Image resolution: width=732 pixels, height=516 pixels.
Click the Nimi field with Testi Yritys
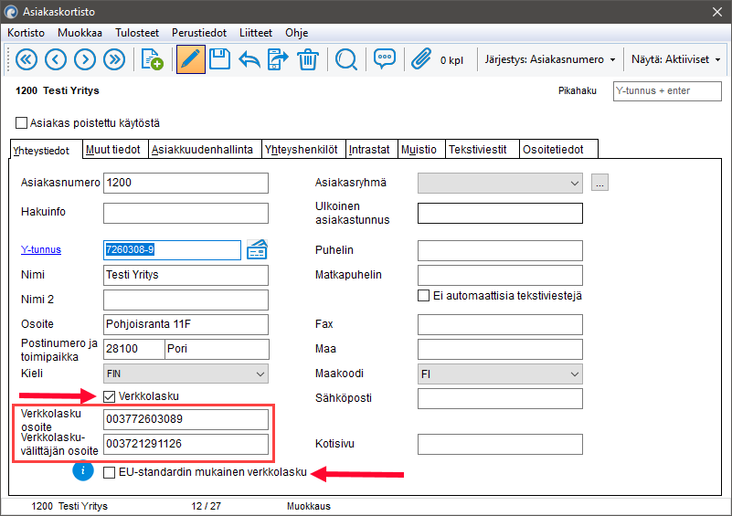click(x=186, y=275)
